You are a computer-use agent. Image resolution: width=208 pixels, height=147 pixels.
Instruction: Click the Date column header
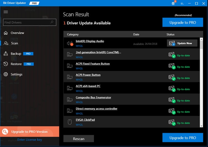pyautogui.click(x=136, y=34)
